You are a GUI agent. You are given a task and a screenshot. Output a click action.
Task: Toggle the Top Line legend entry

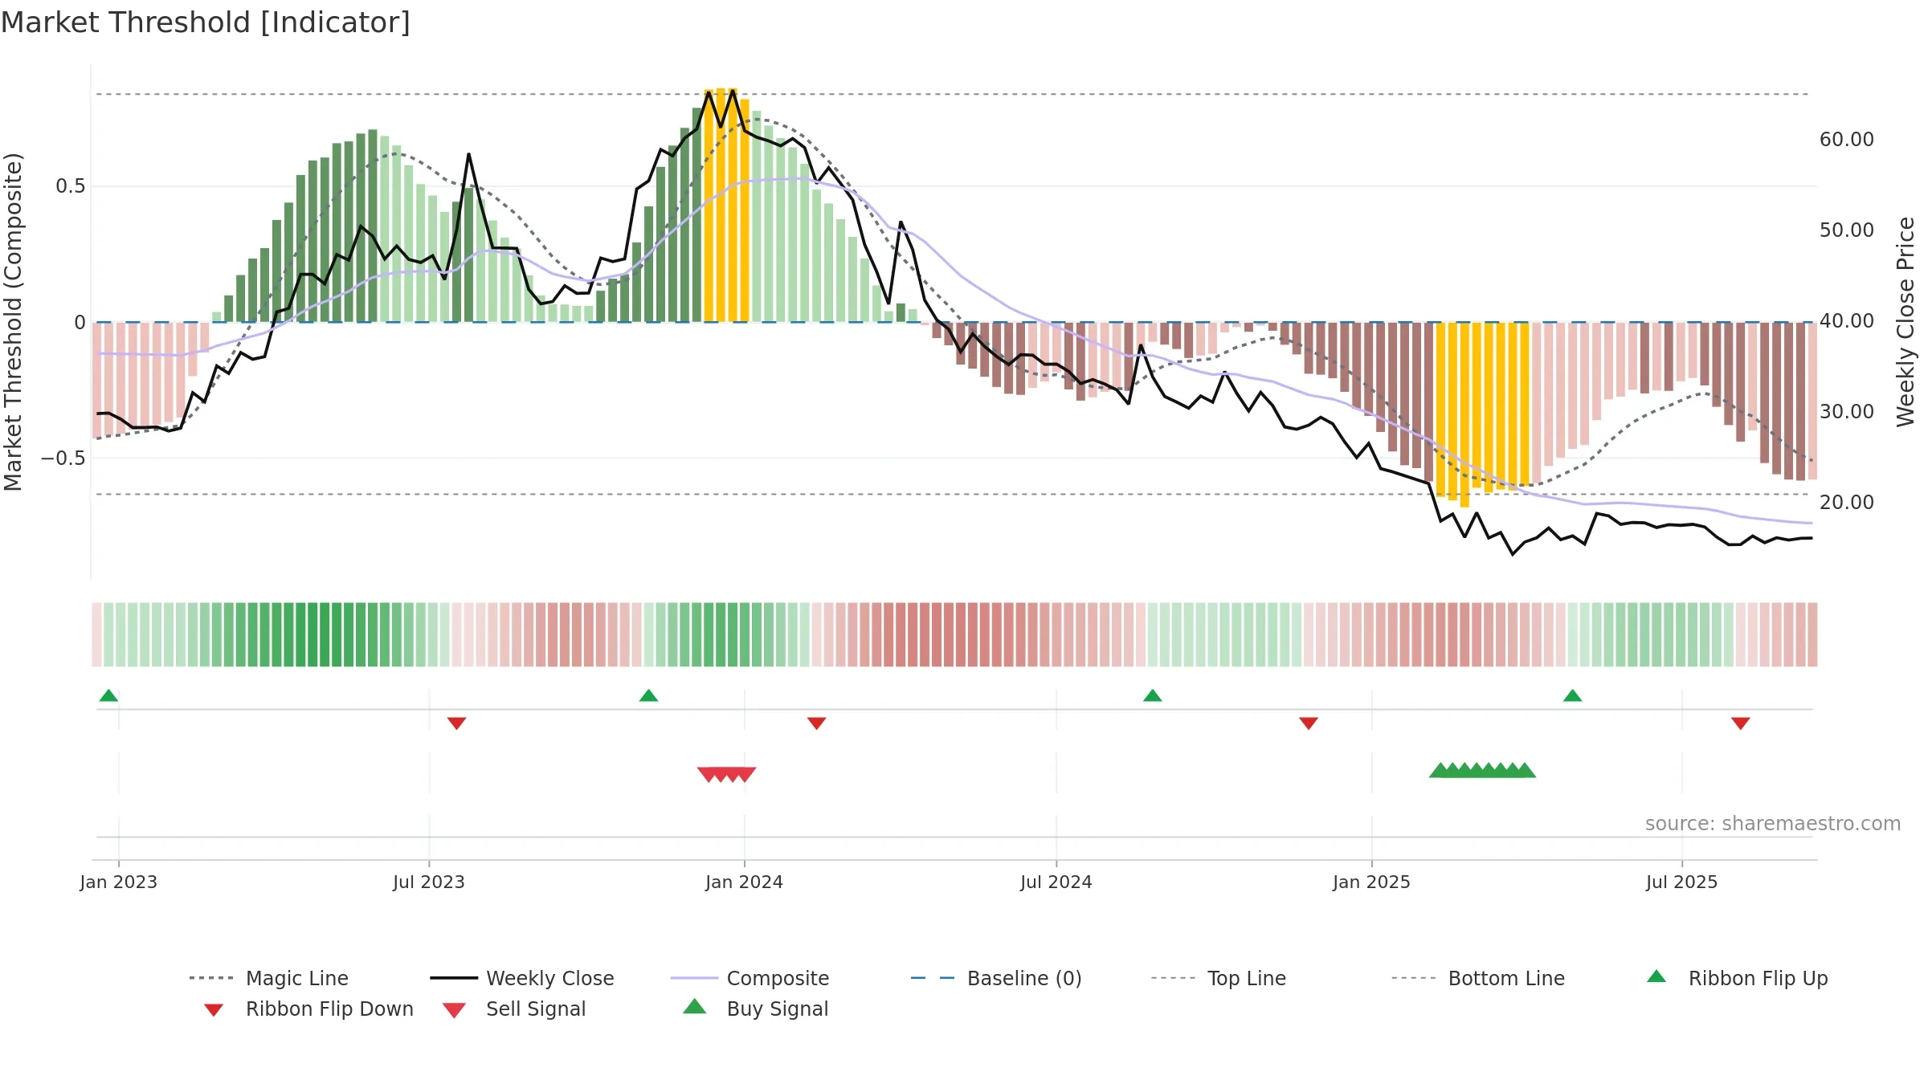point(1218,978)
